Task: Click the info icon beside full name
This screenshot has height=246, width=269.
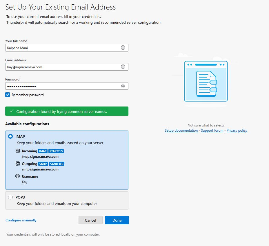Action: 123,48
